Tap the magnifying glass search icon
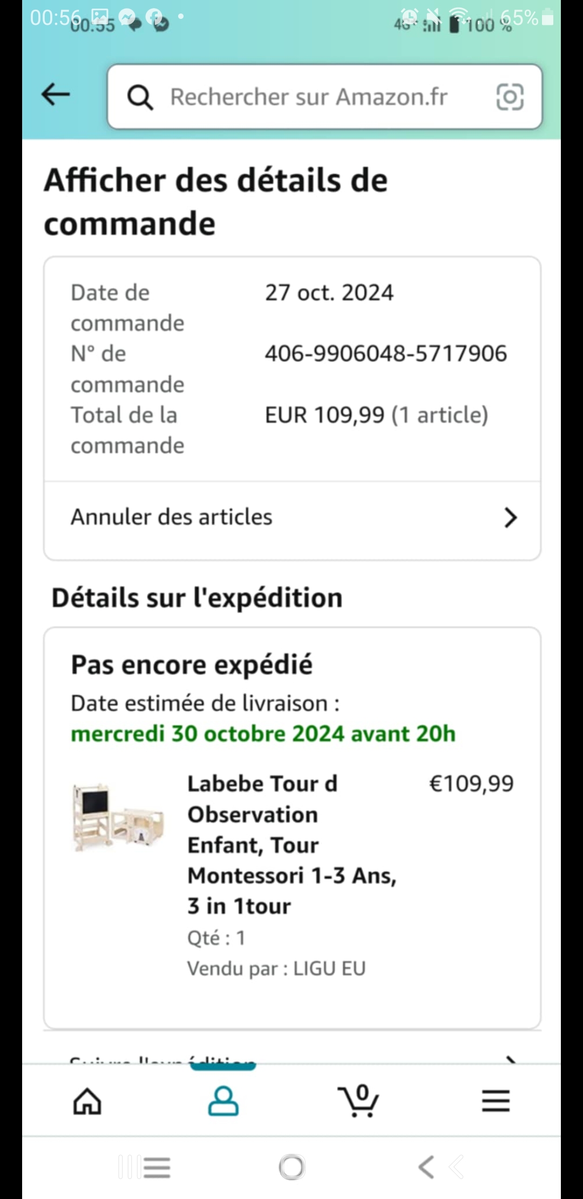Image resolution: width=583 pixels, height=1199 pixels. tap(140, 98)
